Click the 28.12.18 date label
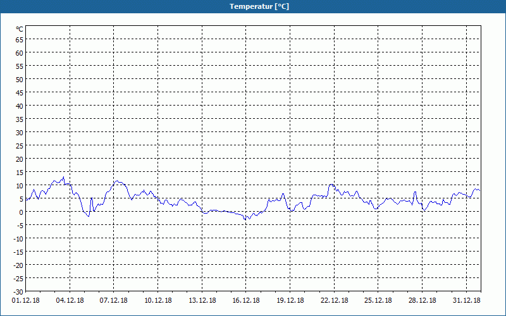The image size is (506, 316). coord(422,300)
